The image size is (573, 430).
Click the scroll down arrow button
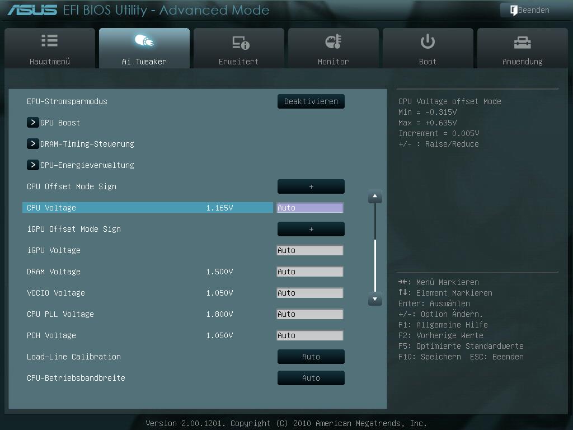375,299
